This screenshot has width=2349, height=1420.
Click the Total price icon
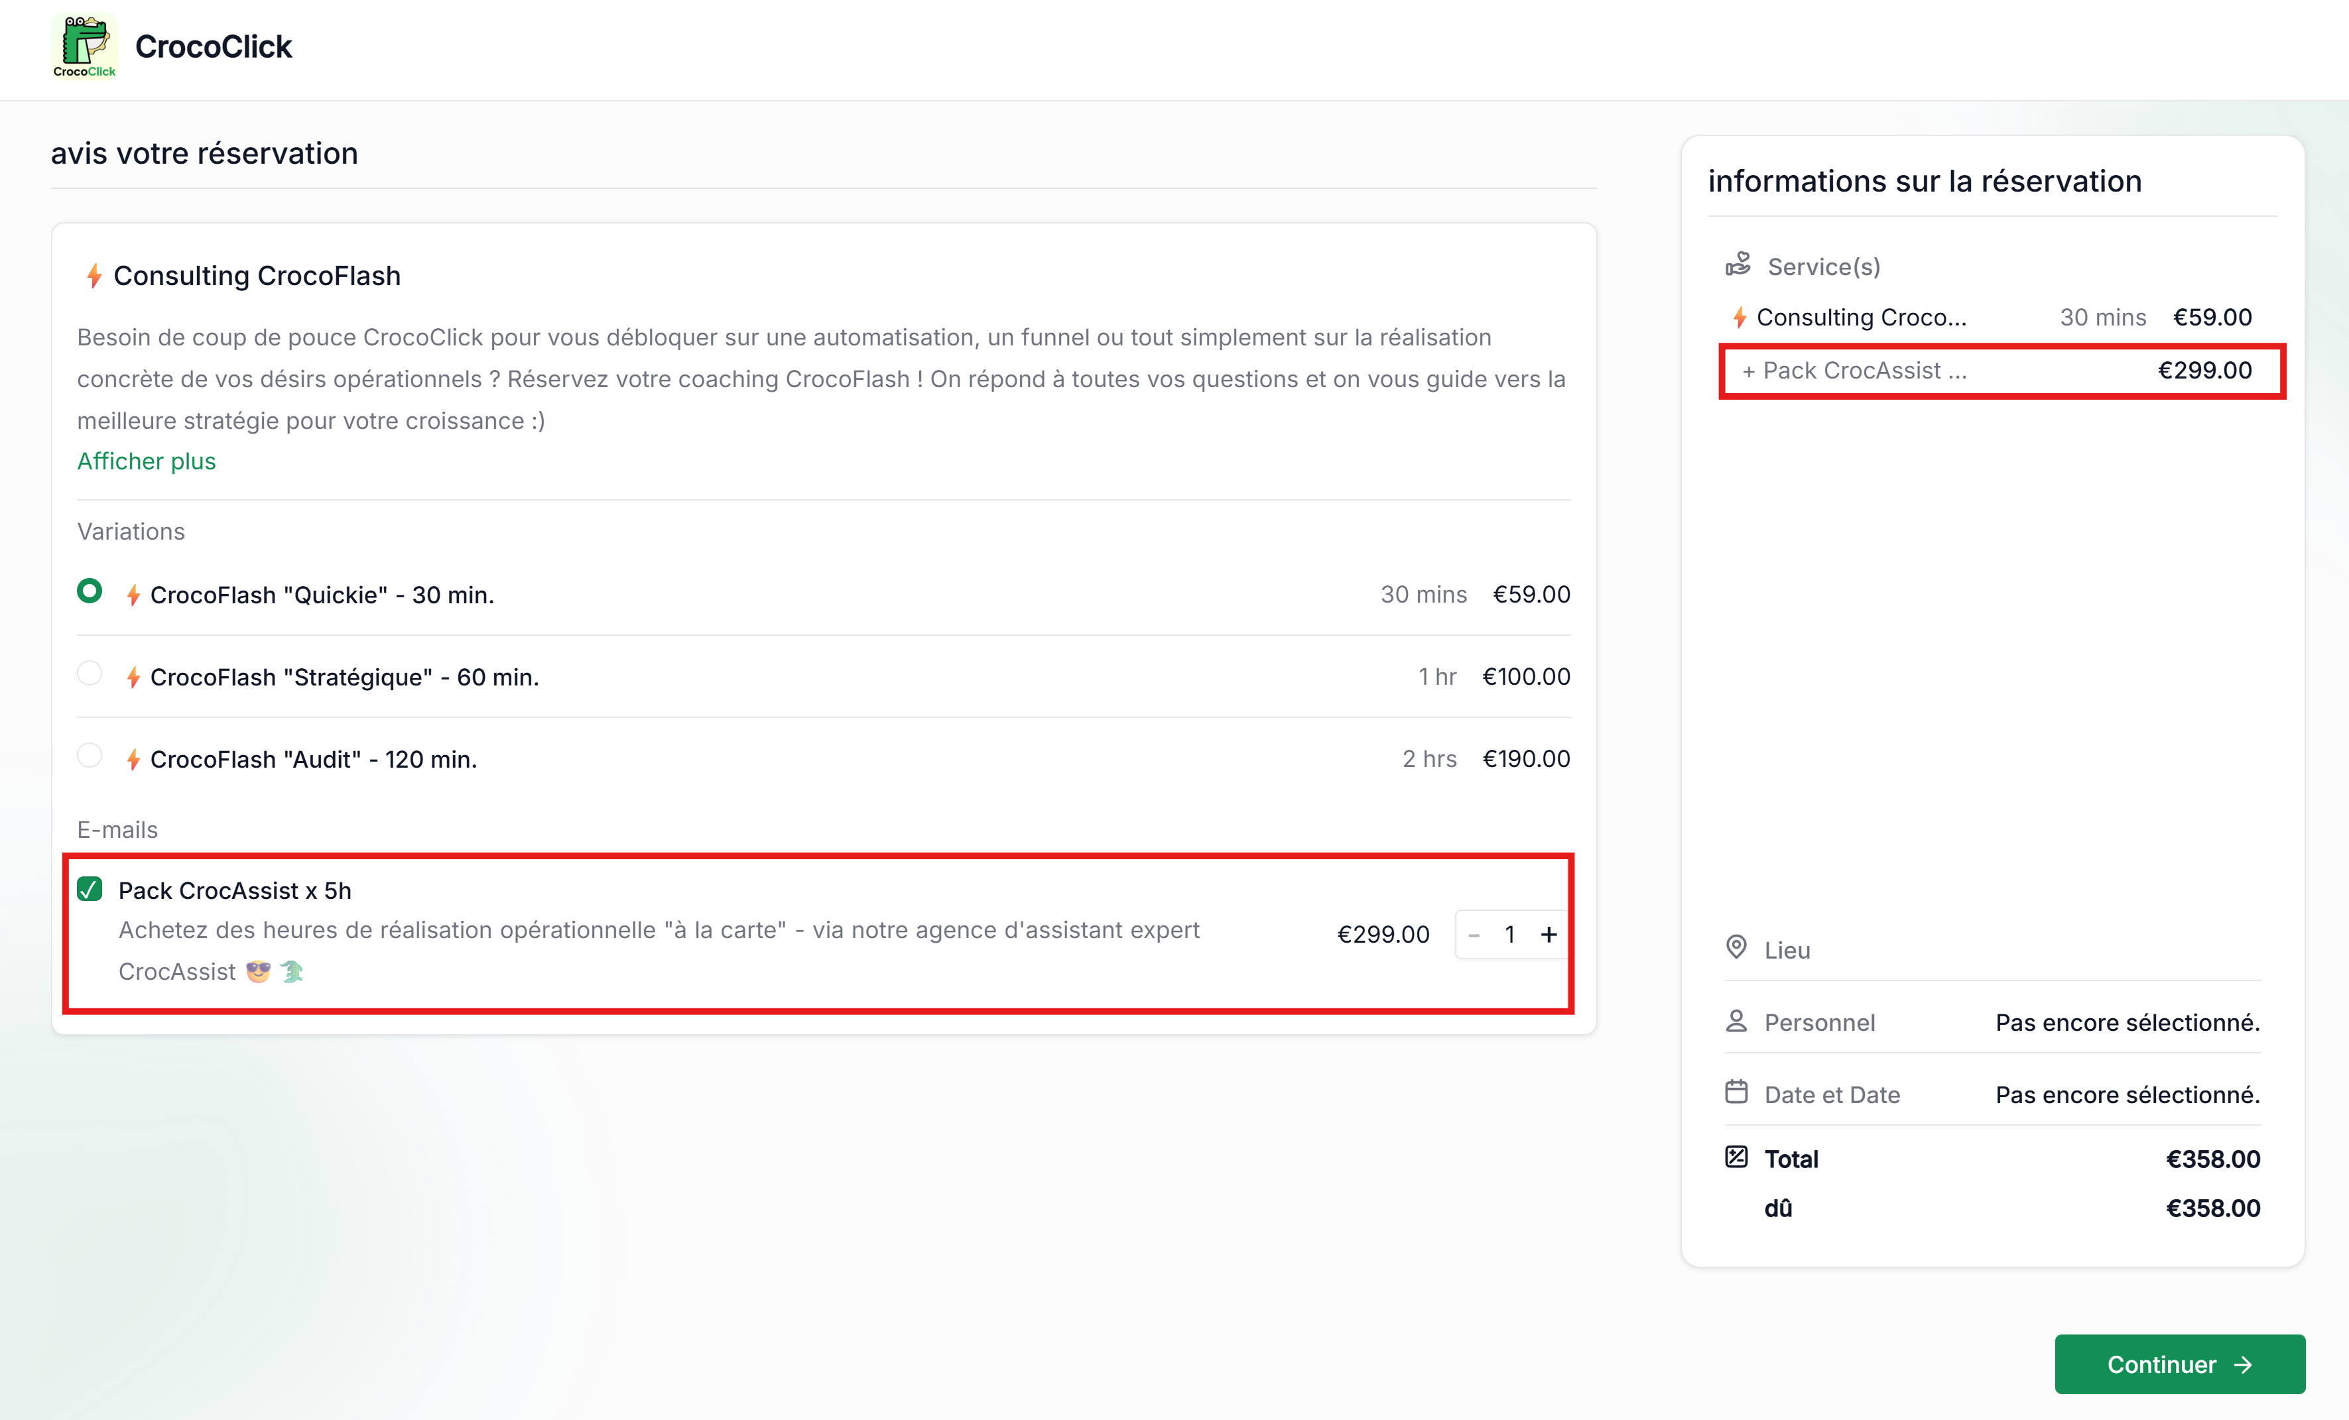tap(1736, 1157)
